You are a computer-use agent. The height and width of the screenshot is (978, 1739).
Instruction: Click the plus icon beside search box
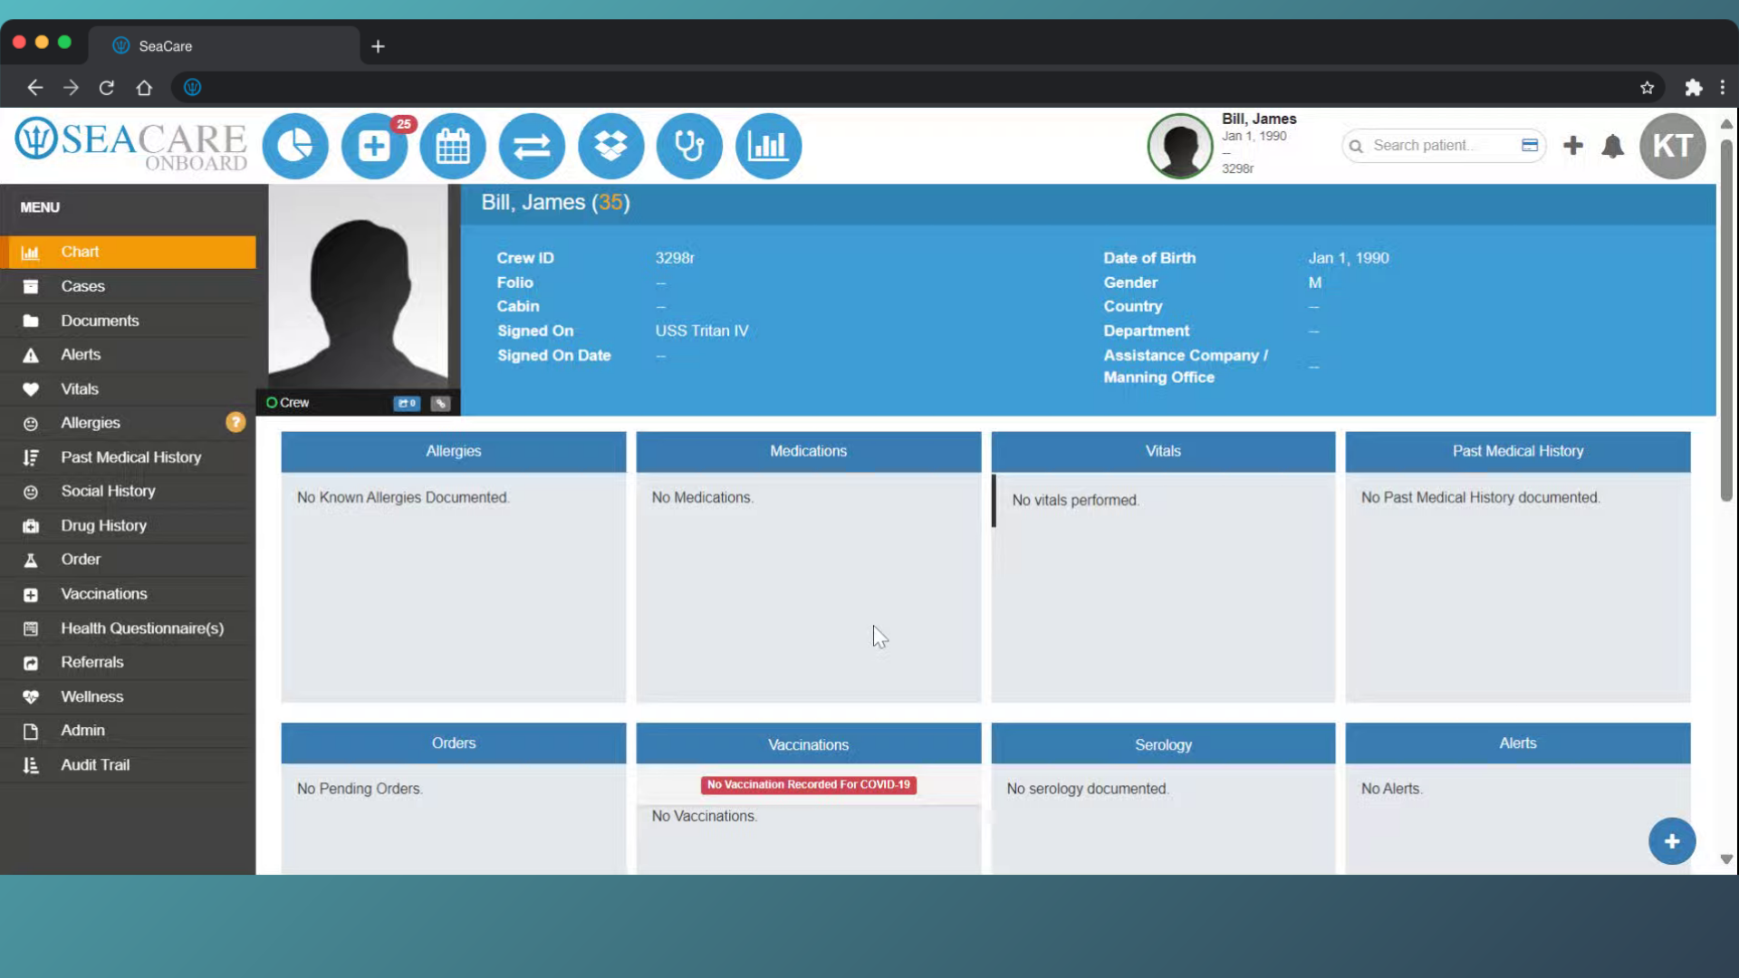click(x=1573, y=145)
